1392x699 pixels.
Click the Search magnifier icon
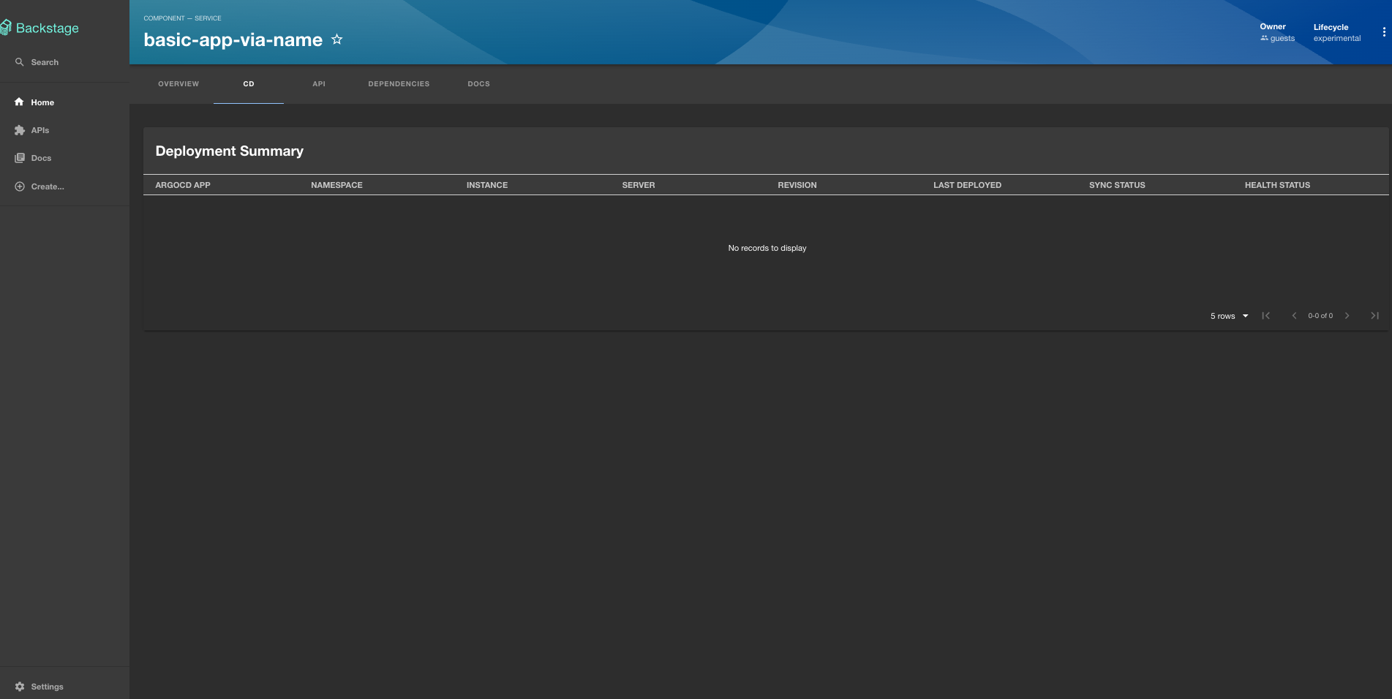point(20,62)
